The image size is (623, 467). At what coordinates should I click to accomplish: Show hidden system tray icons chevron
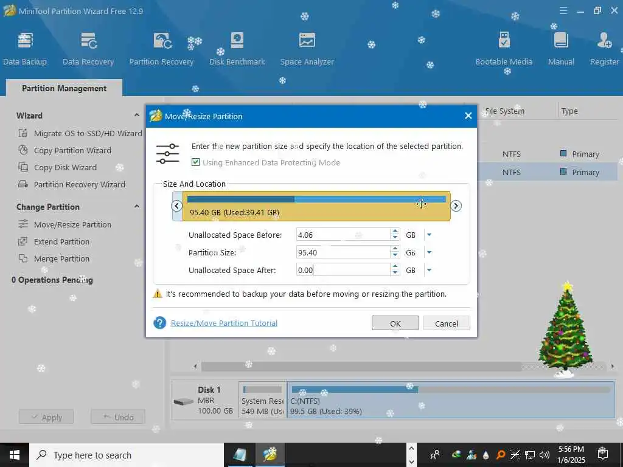click(x=411, y=449)
